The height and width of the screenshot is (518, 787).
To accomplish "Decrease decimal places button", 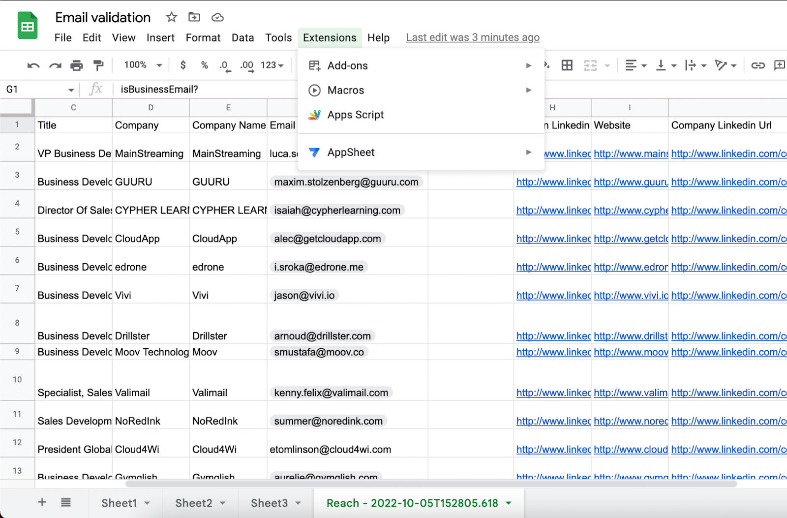I will click(225, 66).
